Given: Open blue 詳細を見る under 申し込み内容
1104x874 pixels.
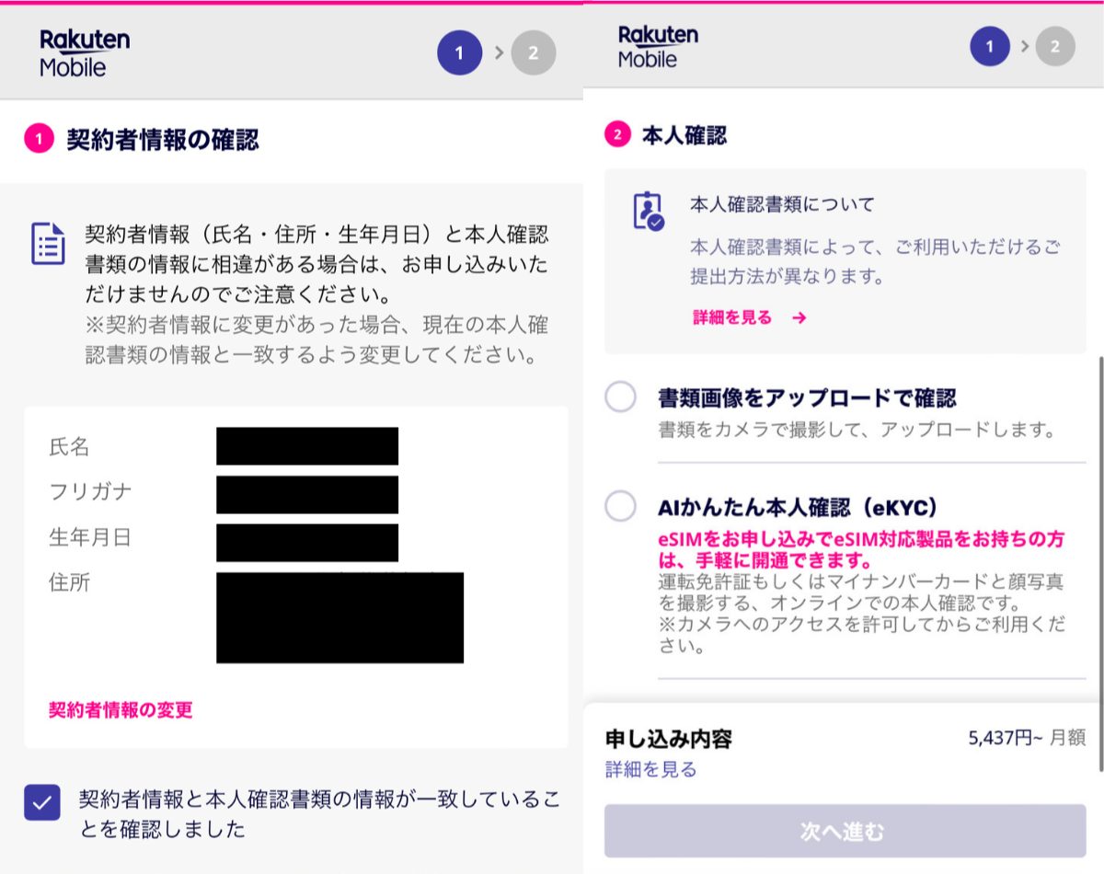Looking at the screenshot, I should (650, 769).
